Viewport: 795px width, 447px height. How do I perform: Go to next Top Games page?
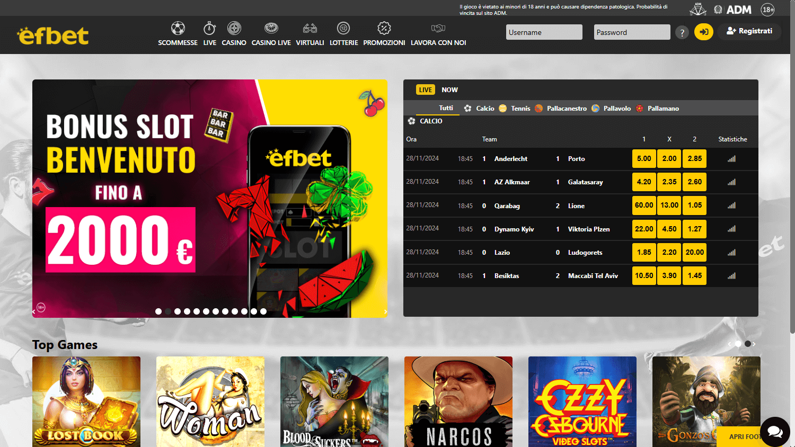tap(754, 344)
